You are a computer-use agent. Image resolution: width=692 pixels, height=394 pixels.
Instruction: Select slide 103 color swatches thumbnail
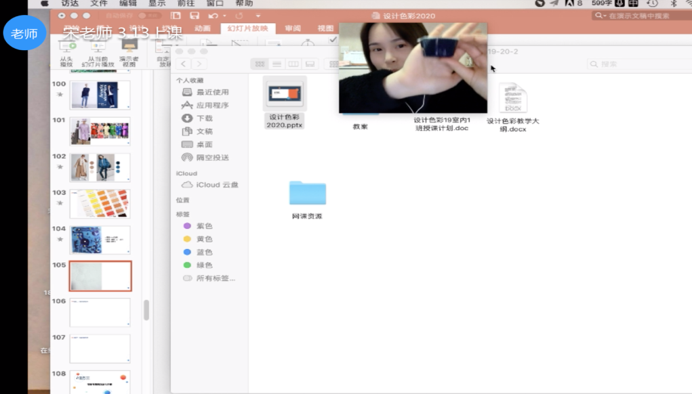click(x=100, y=203)
